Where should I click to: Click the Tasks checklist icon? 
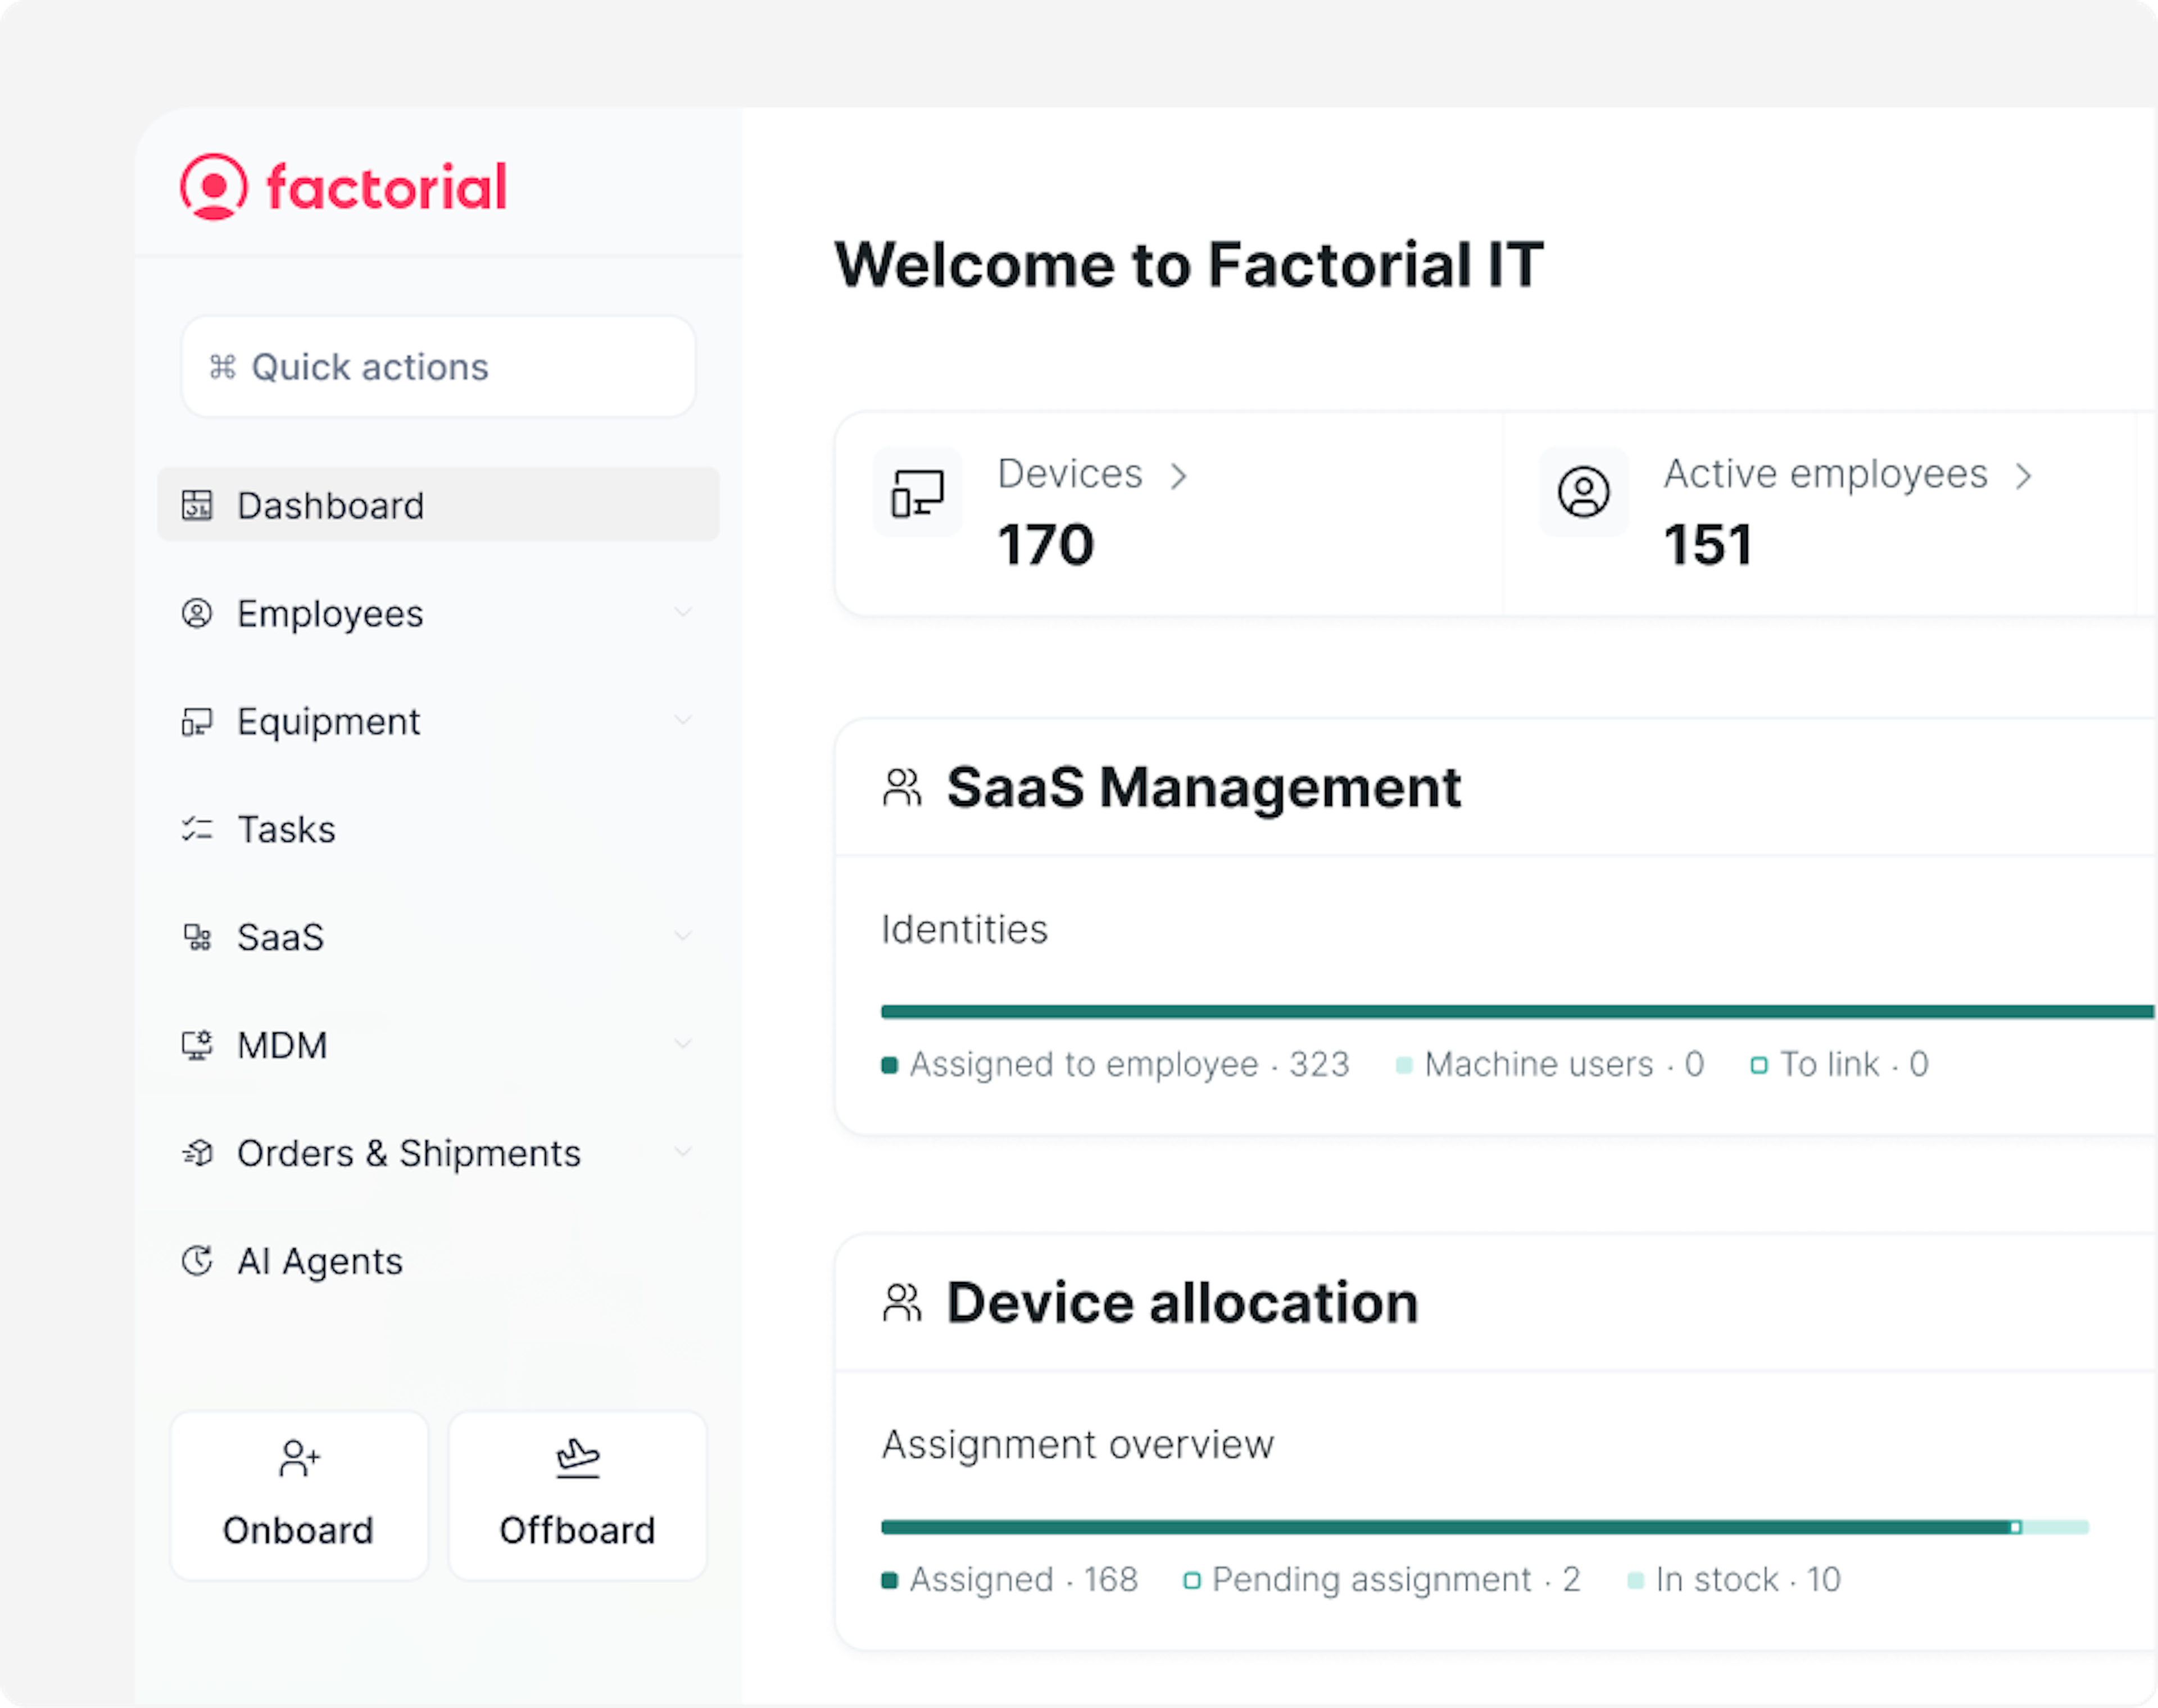pos(197,829)
